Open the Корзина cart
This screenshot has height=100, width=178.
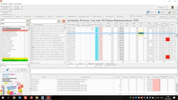172,12
